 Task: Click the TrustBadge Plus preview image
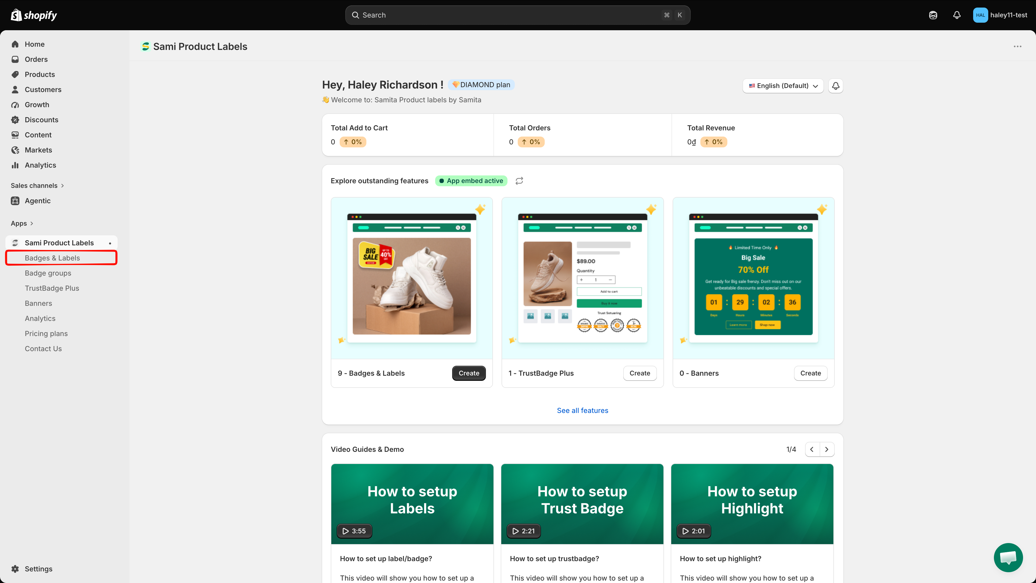(582, 278)
